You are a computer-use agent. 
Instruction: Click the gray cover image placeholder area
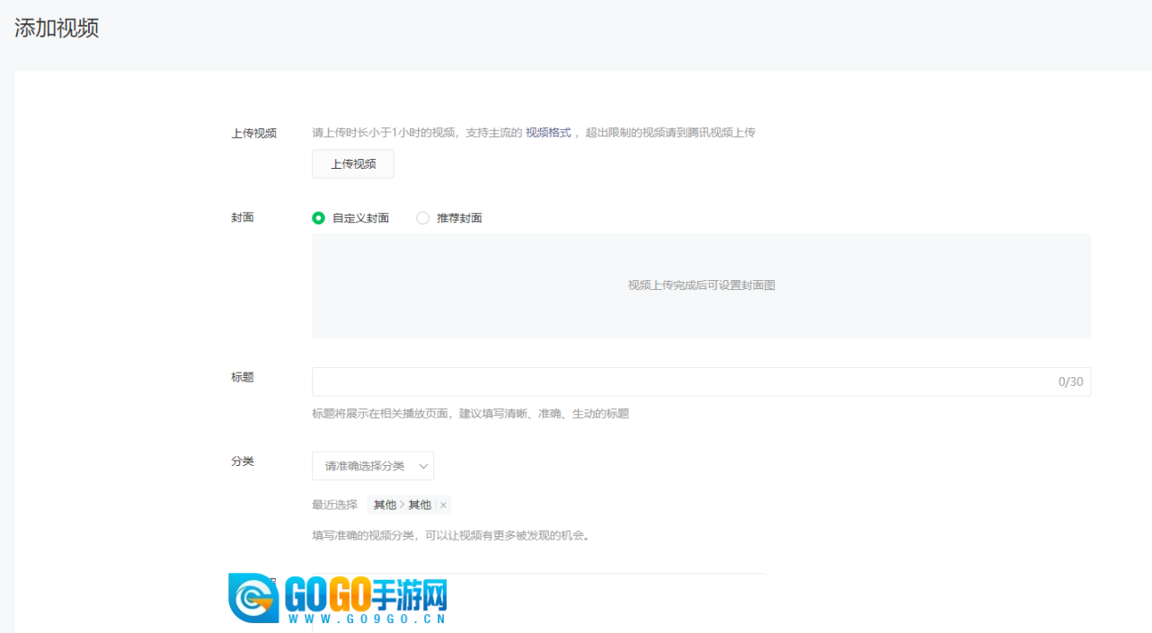coord(701,286)
